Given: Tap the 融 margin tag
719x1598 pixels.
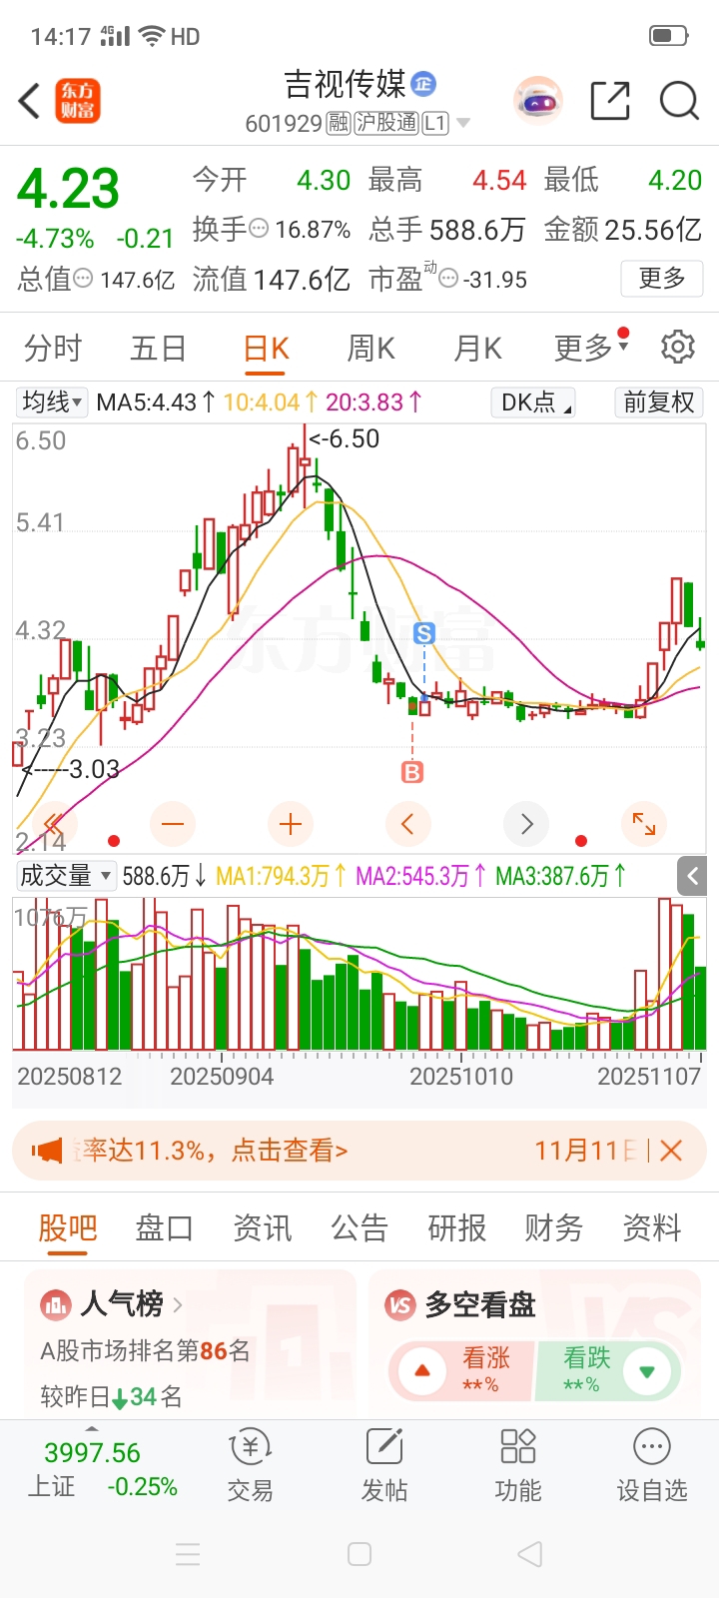Looking at the screenshot, I should coord(339,124).
